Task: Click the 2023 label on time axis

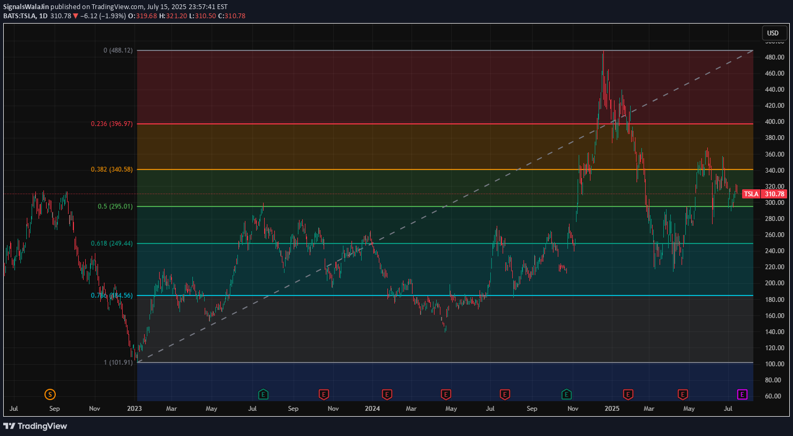Action: coord(134,409)
